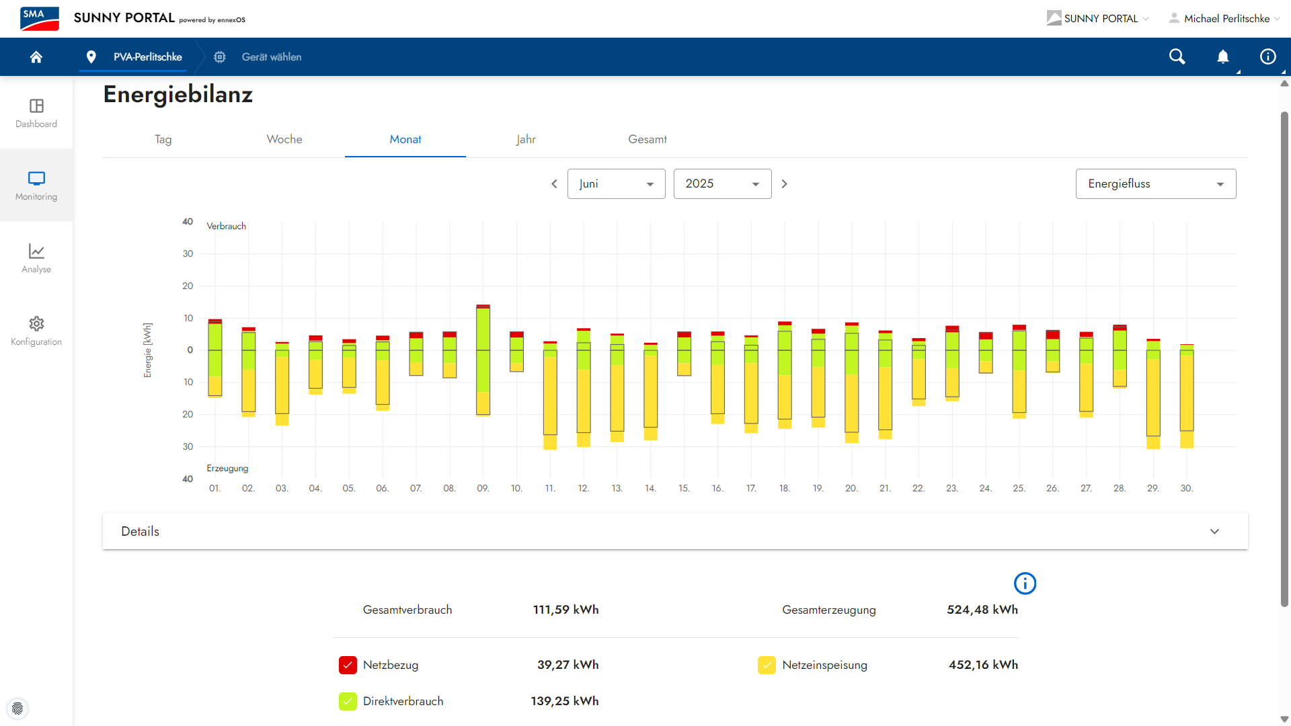Screen dimensions: 1291x726
Task: Open Konfiguration gear in sidebar
Action: pos(36,331)
